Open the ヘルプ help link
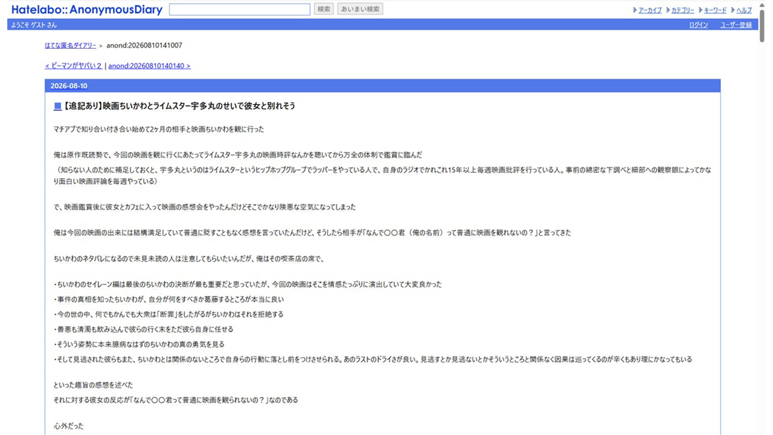The height and width of the screenshot is (435, 773). tap(744, 10)
